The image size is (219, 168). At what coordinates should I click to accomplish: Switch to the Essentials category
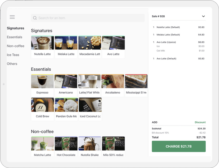[15, 37]
